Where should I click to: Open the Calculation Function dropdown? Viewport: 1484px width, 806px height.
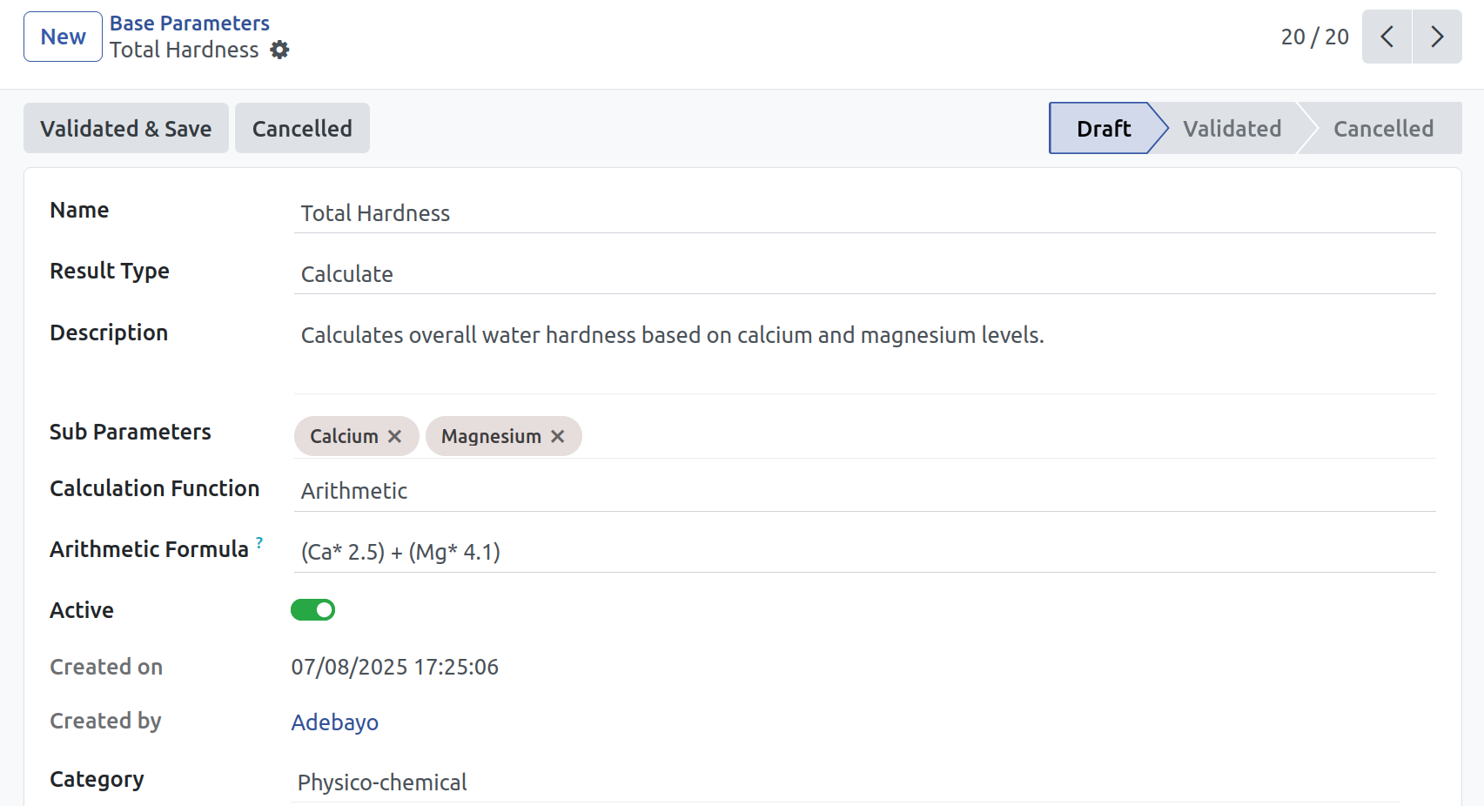(863, 491)
